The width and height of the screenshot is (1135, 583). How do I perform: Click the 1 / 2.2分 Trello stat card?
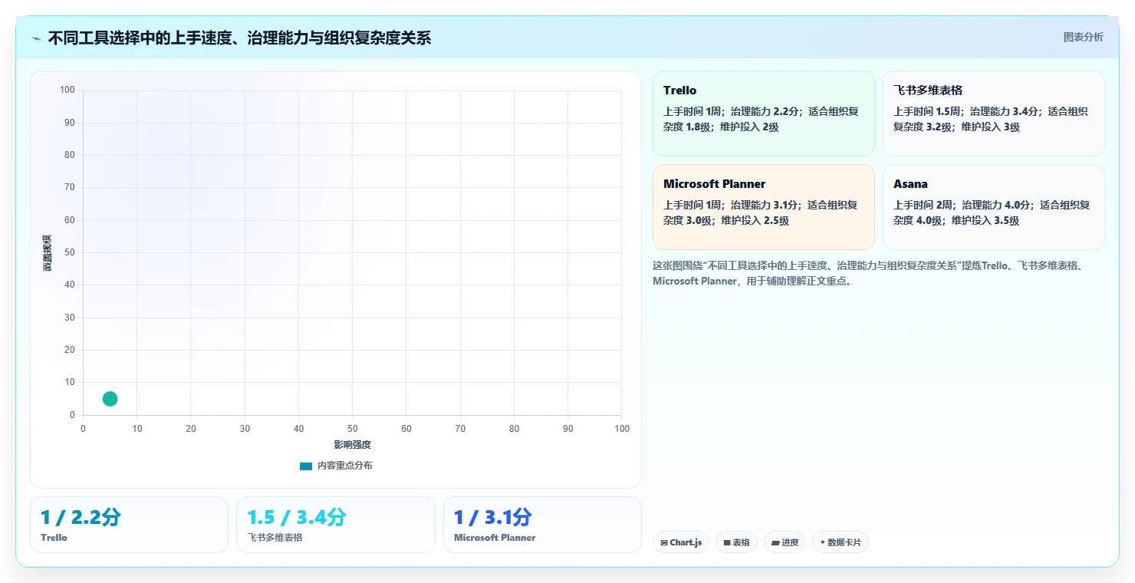[129, 525]
